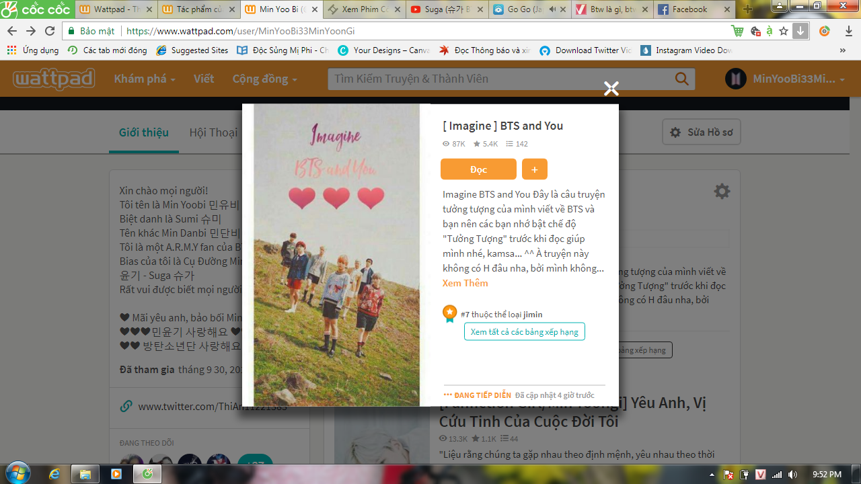Click the volume speaker tray icon
Image resolution: width=861 pixels, height=484 pixels.
click(792, 474)
